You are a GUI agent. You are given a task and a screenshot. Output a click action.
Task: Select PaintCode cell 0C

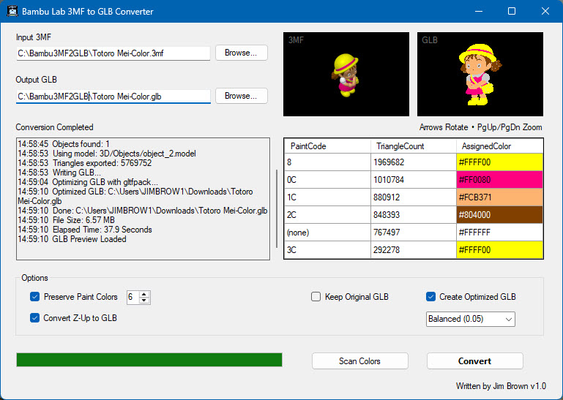tap(327, 180)
